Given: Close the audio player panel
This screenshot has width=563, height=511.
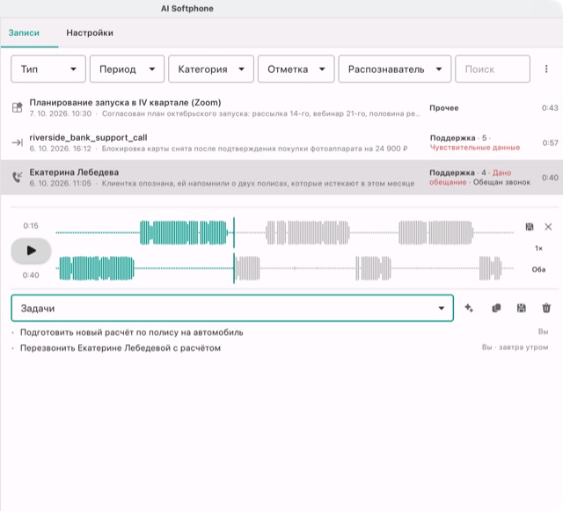Looking at the screenshot, I should tap(548, 227).
